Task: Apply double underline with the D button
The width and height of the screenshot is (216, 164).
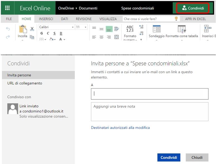Action: click(61, 33)
